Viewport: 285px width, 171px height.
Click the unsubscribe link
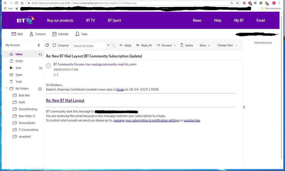click(x=192, y=121)
